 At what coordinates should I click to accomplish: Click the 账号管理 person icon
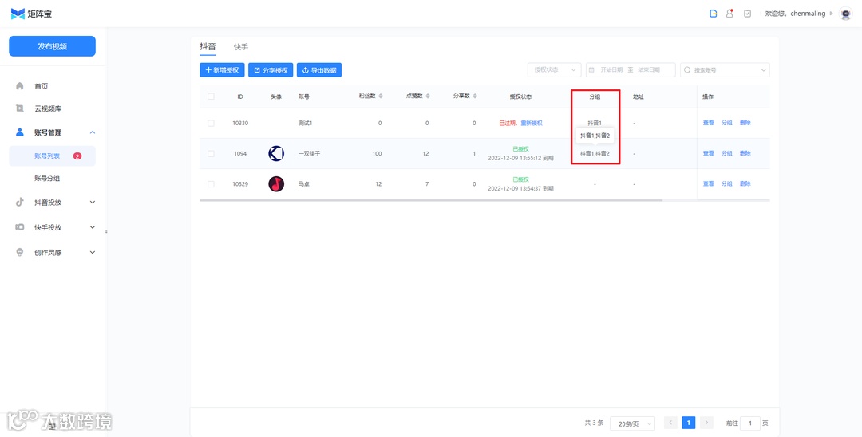point(20,132)
